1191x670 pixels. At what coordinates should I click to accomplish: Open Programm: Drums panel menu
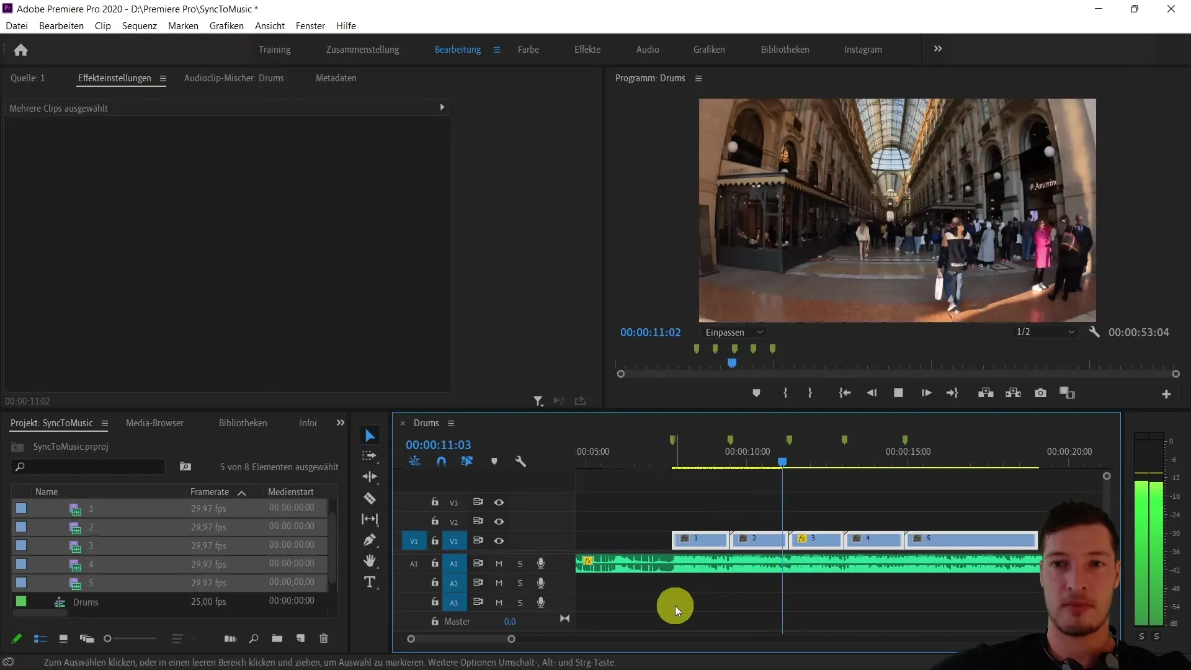coord(698,79)
